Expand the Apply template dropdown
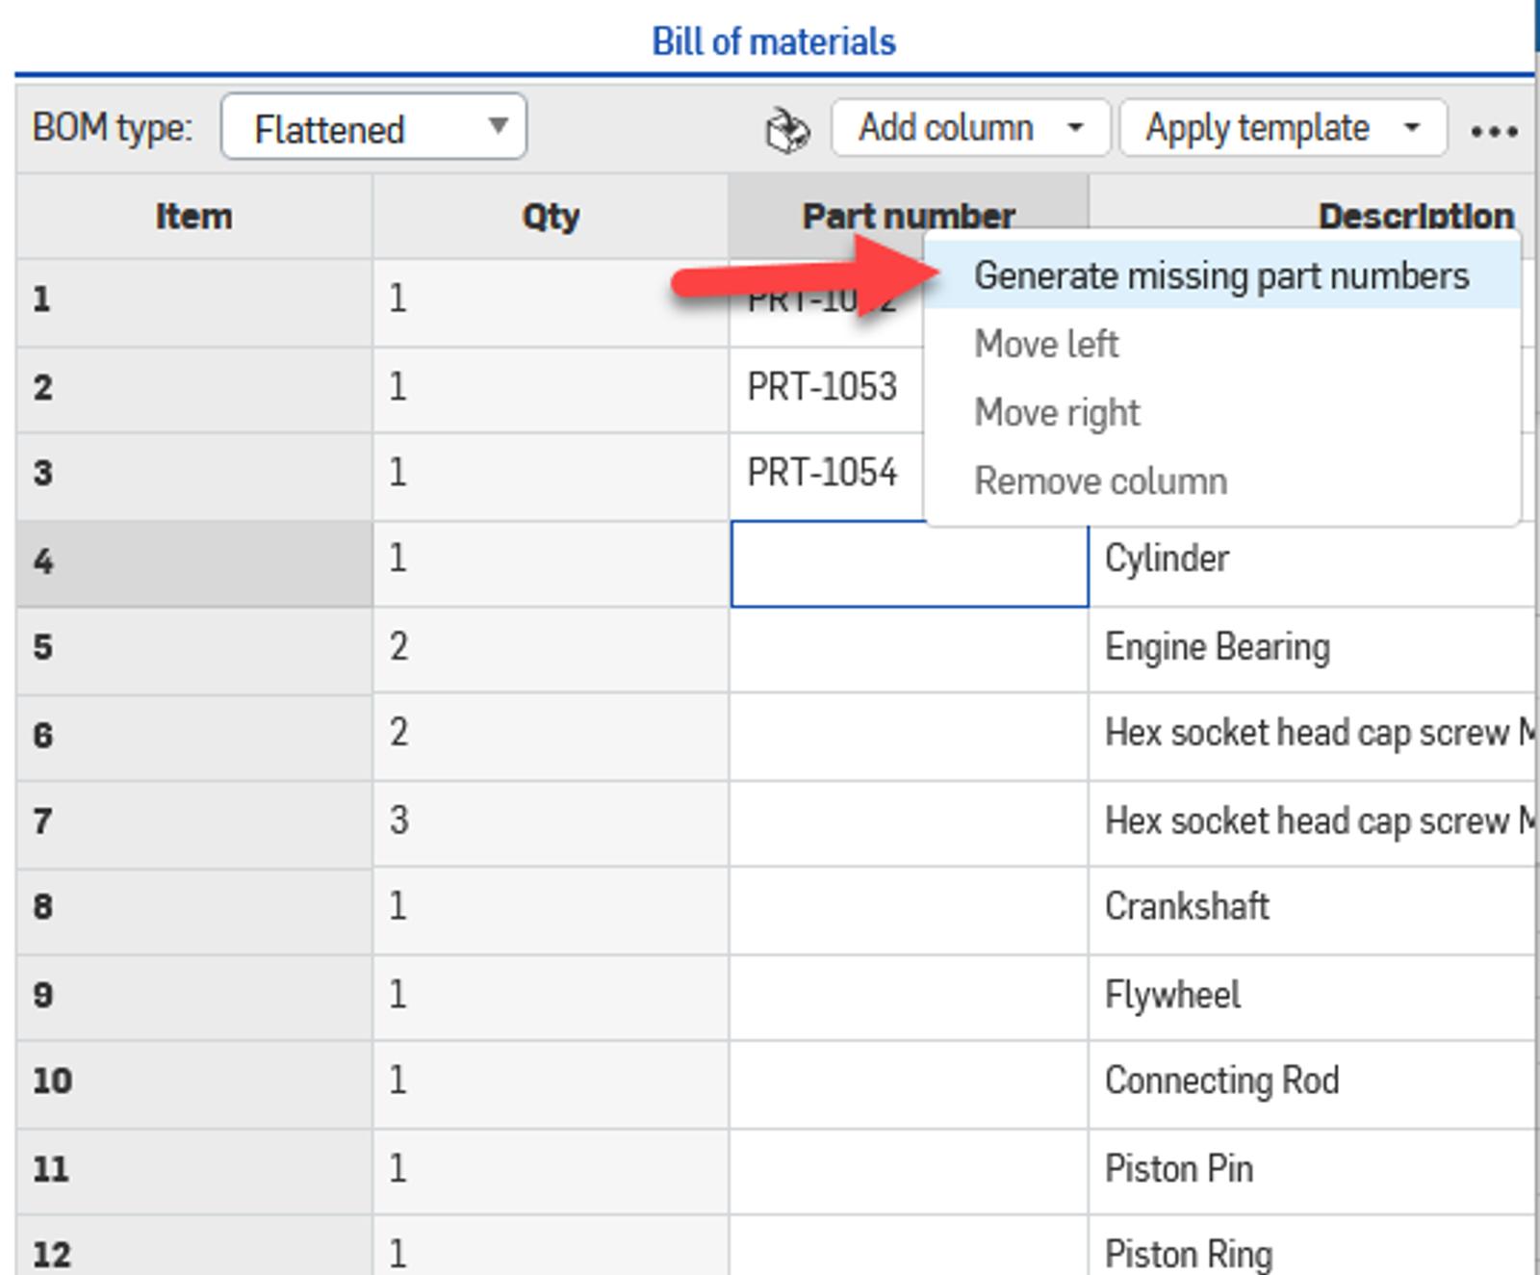The image size is (1540, 1275). click(x=1282, y=128)
